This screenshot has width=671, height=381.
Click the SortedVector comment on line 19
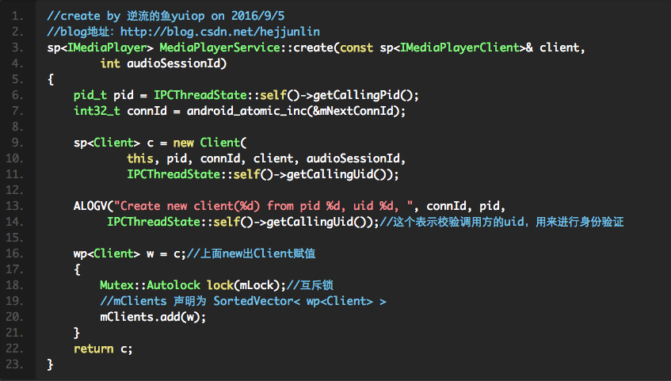pos(242,301)
